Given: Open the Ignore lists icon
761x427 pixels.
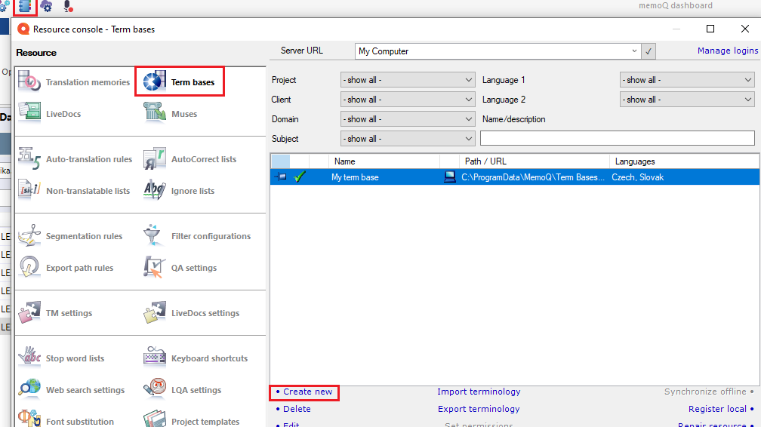Looking at the screenshot, I should [155, 190].
